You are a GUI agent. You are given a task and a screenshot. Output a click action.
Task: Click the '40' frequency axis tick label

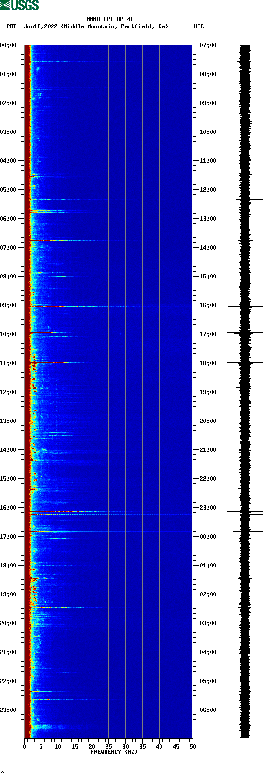click(159, 747)
